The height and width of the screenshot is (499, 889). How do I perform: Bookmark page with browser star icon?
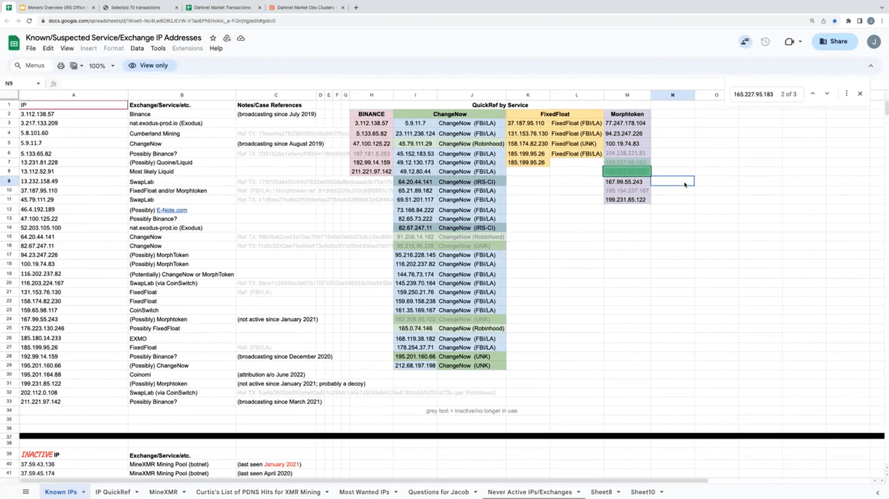[834, 21]
